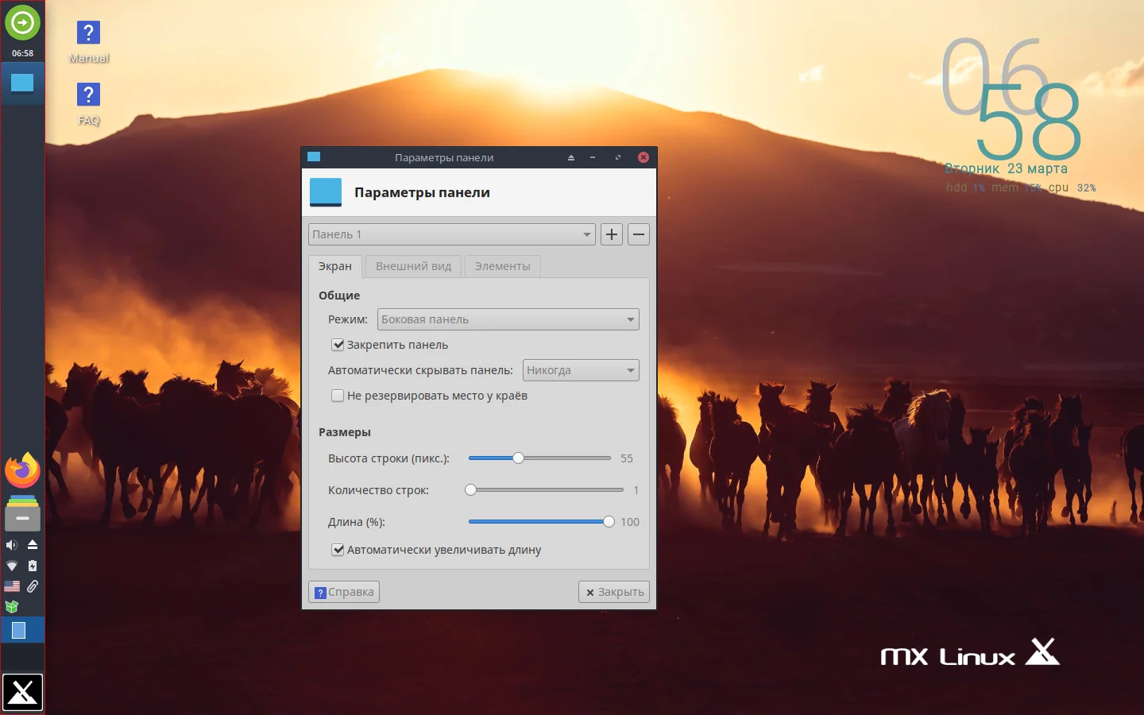Switch to the Внешний вид tab
The width and height of the screenshot is (1144, 715).
pyautogui.click(x=412, y=266)
